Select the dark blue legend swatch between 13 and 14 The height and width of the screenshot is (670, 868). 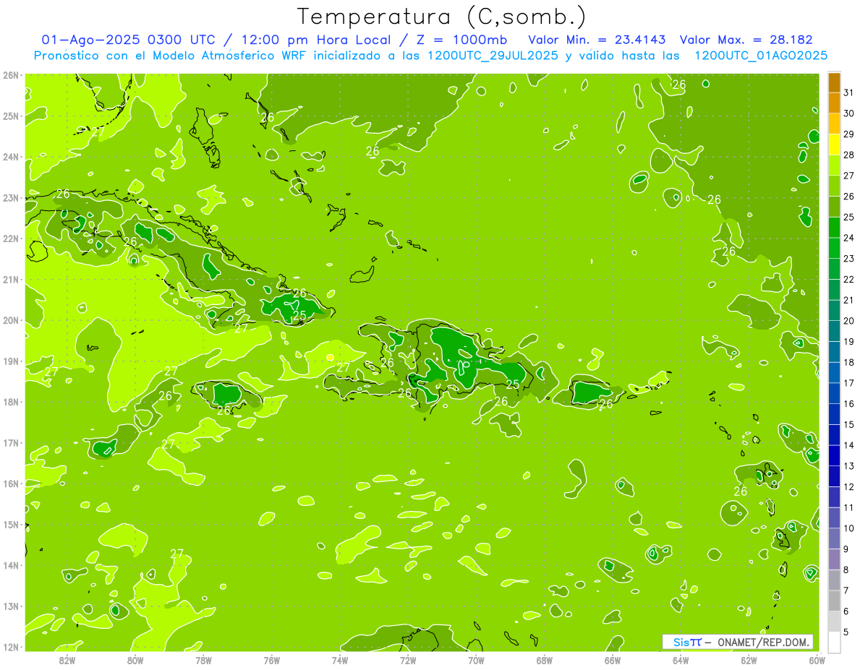834,455
